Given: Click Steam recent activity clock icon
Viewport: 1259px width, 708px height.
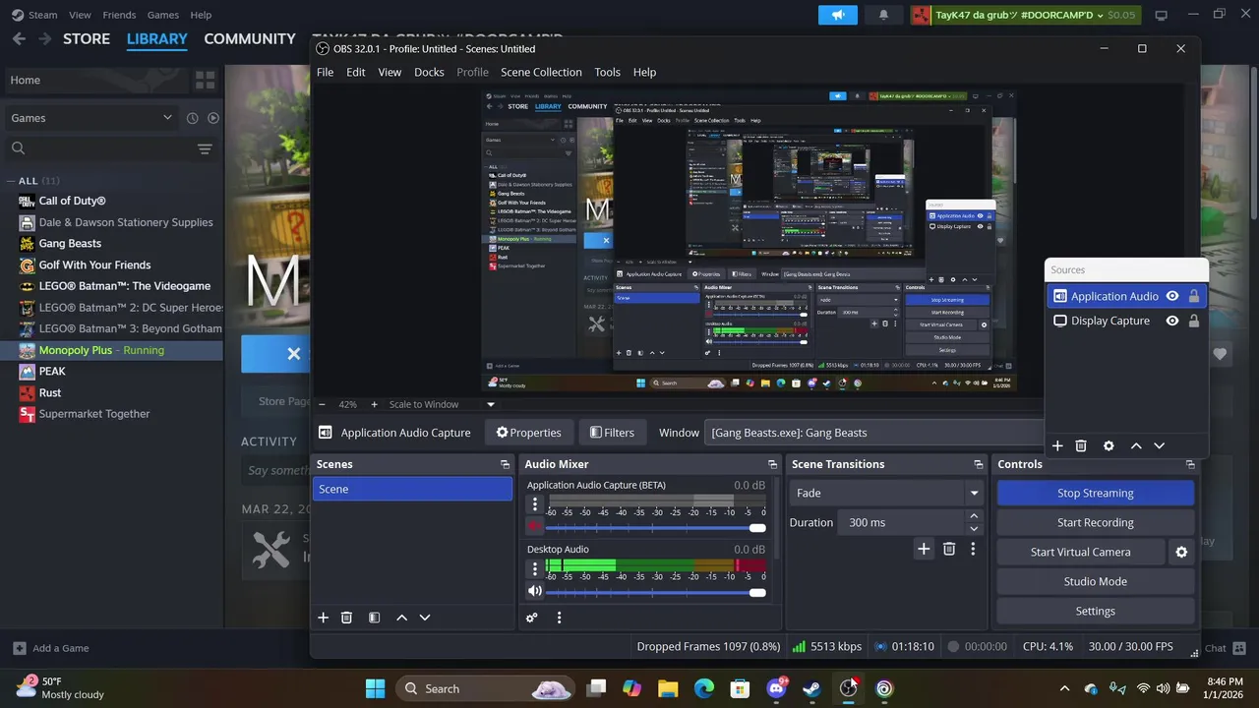Looking at the screenshot, I should pos(193,118).
